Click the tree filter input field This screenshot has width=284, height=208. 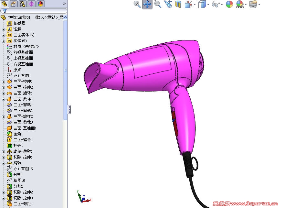tap(34, 11)
